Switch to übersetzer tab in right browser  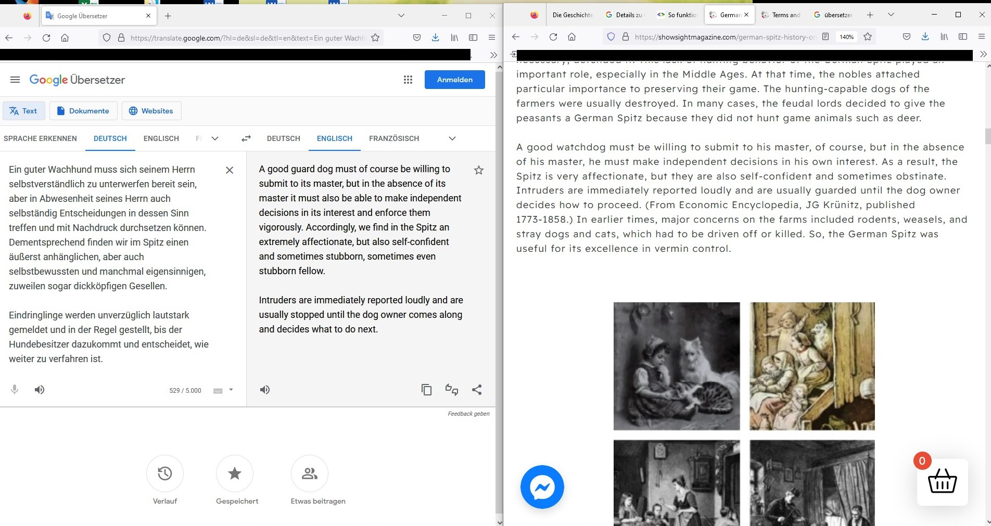(833, 15)
